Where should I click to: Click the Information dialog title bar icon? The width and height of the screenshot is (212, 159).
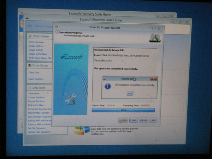point(105,79)
